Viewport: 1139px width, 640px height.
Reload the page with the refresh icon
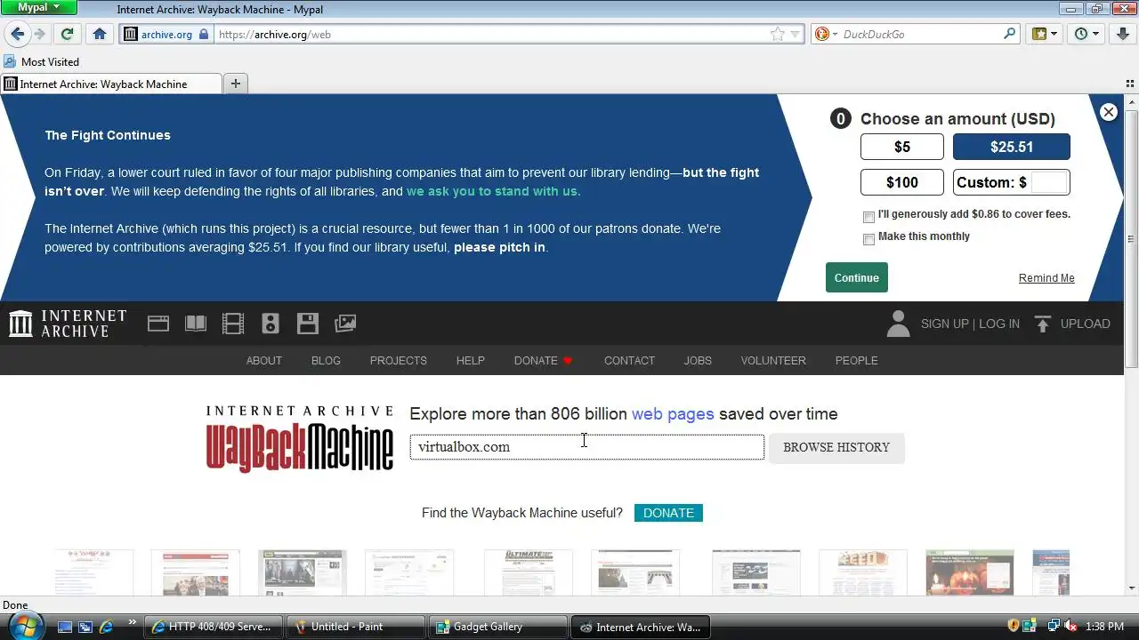coord(67,34)
